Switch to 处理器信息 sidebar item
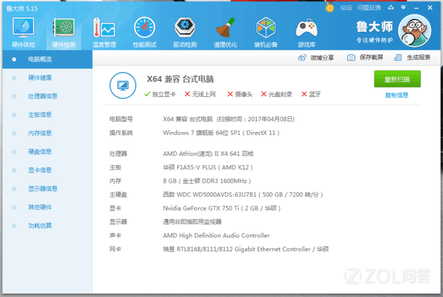This screenshot has width=443, height=297. click(x=48, y=96)
